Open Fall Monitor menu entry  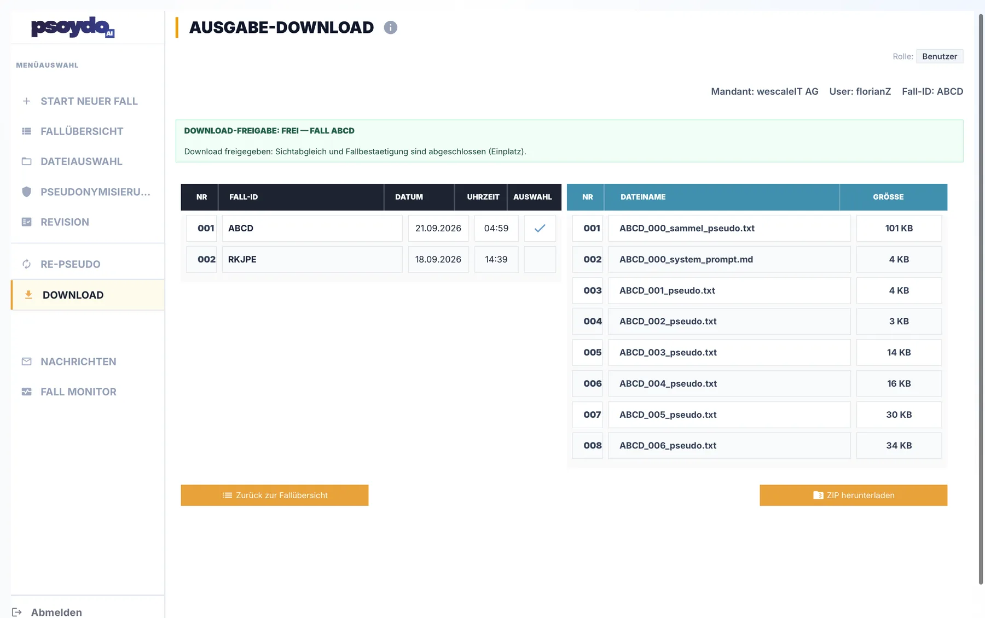[88, 392]
